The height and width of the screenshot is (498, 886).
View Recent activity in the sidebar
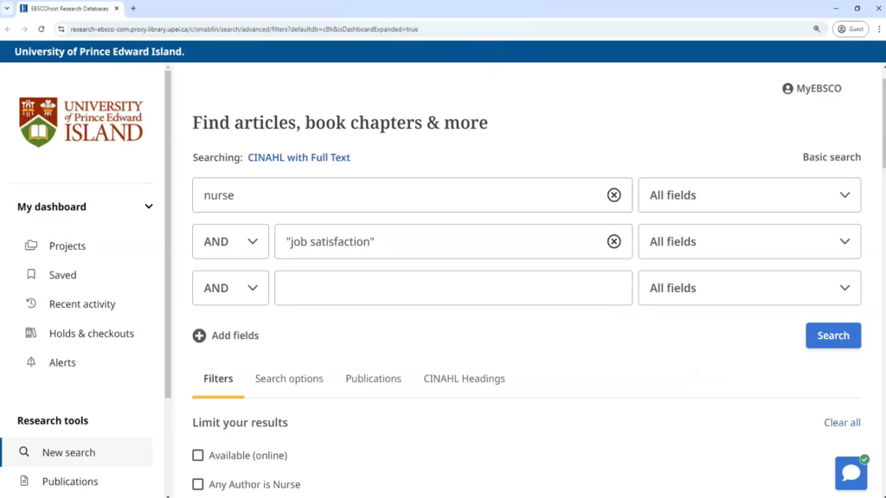pos(82,304)
